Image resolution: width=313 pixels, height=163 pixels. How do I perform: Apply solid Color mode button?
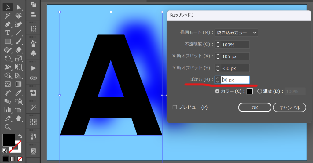click(x=6, y=159)
